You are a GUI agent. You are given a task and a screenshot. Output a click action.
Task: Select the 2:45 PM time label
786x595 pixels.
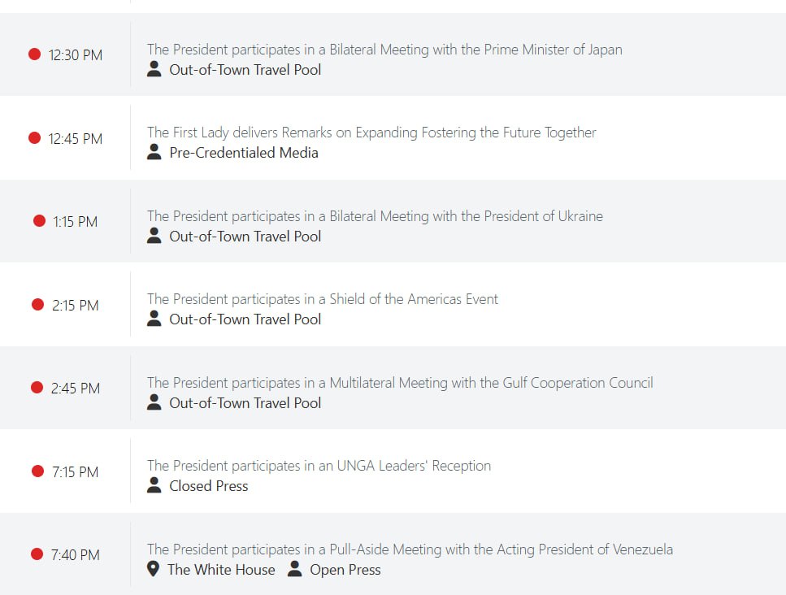coord(76,388)
